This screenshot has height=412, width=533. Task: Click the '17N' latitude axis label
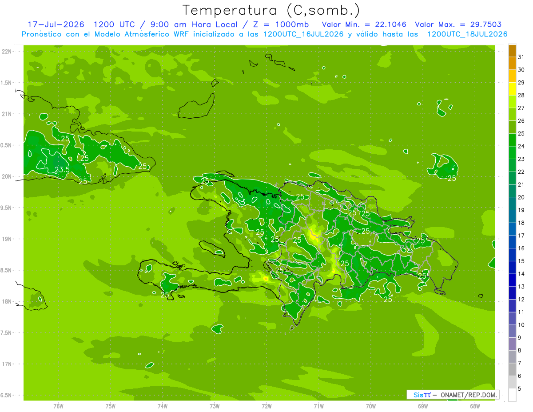[x=6, y=364]
